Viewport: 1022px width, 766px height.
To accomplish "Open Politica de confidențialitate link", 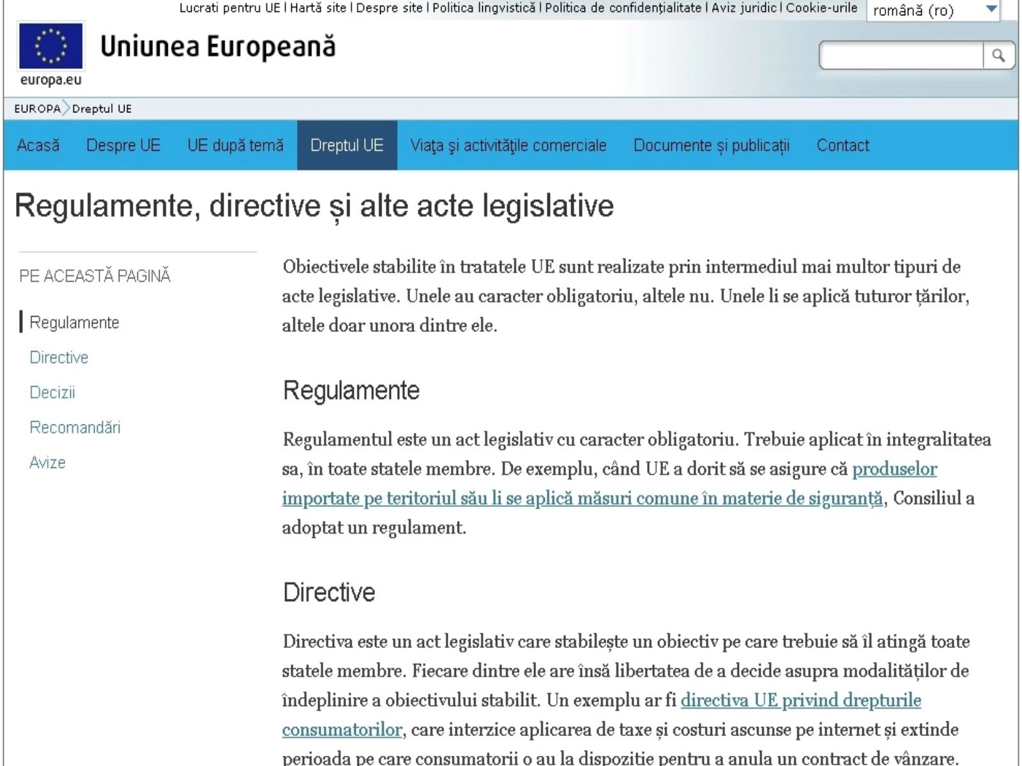I will pos(623,8).
